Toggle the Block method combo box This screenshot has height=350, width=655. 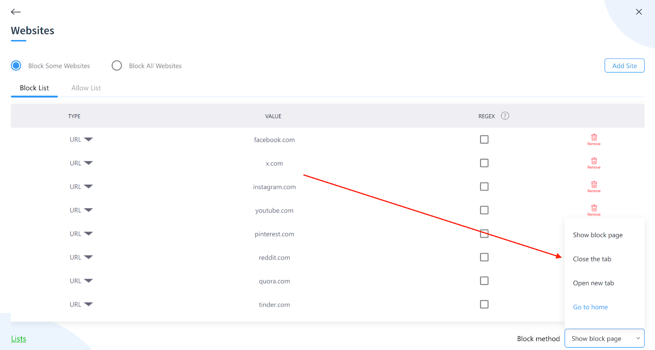(x=605, y=339)
